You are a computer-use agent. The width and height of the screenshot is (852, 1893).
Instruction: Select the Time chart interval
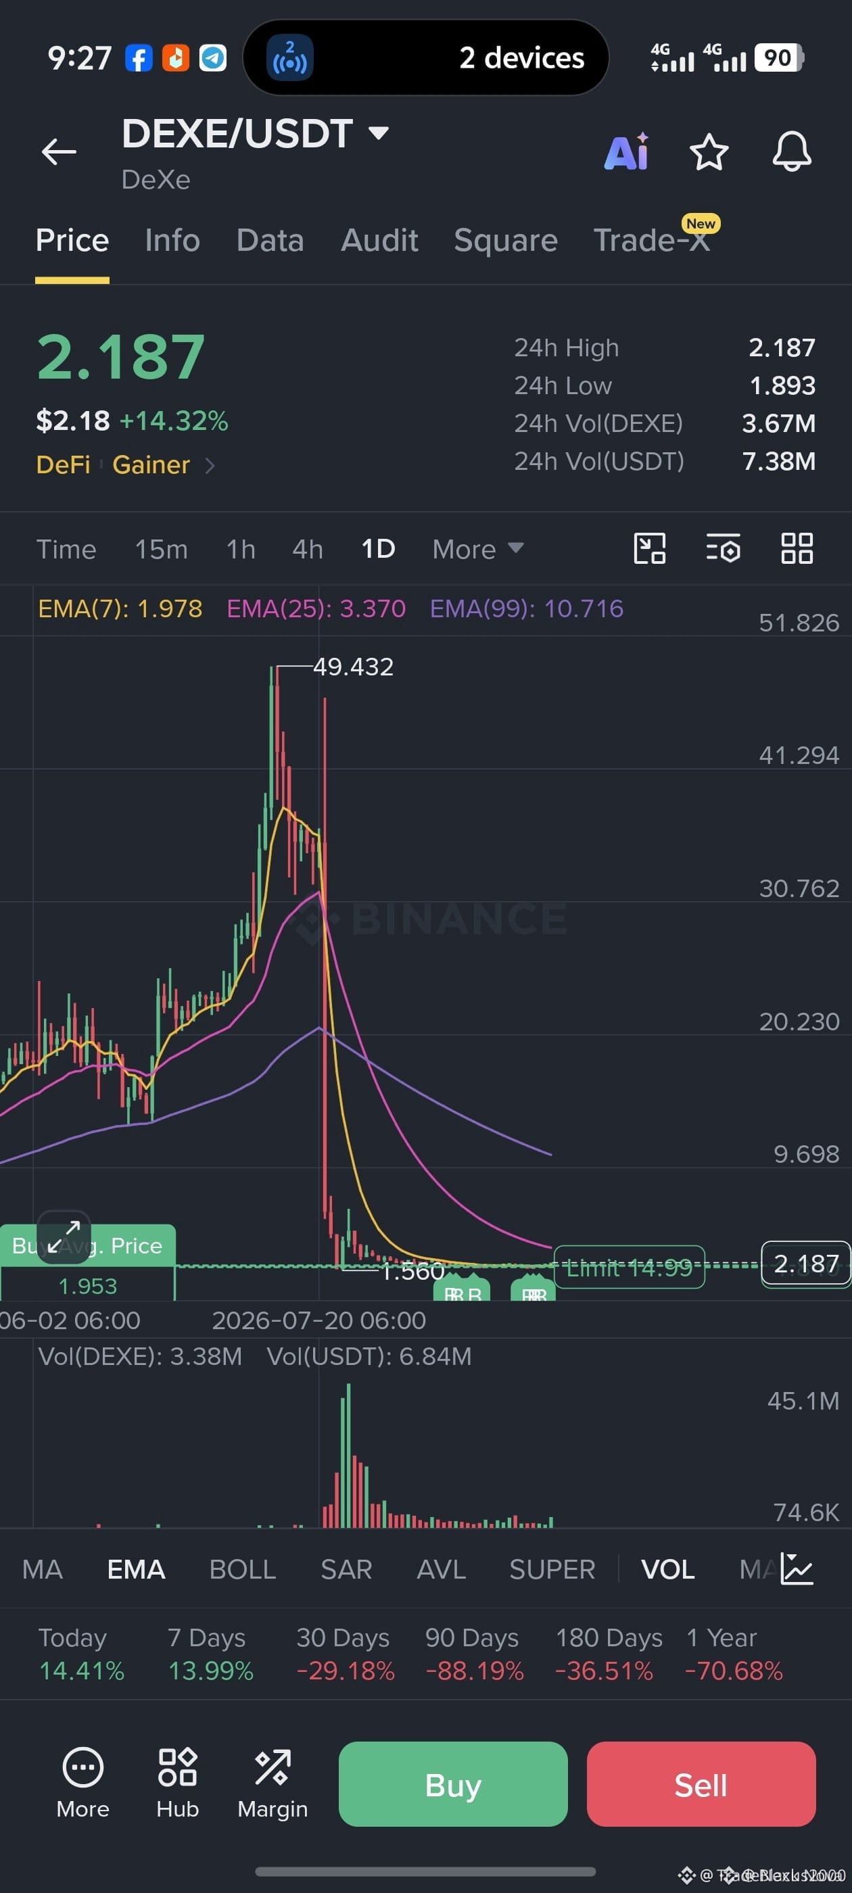66,549
